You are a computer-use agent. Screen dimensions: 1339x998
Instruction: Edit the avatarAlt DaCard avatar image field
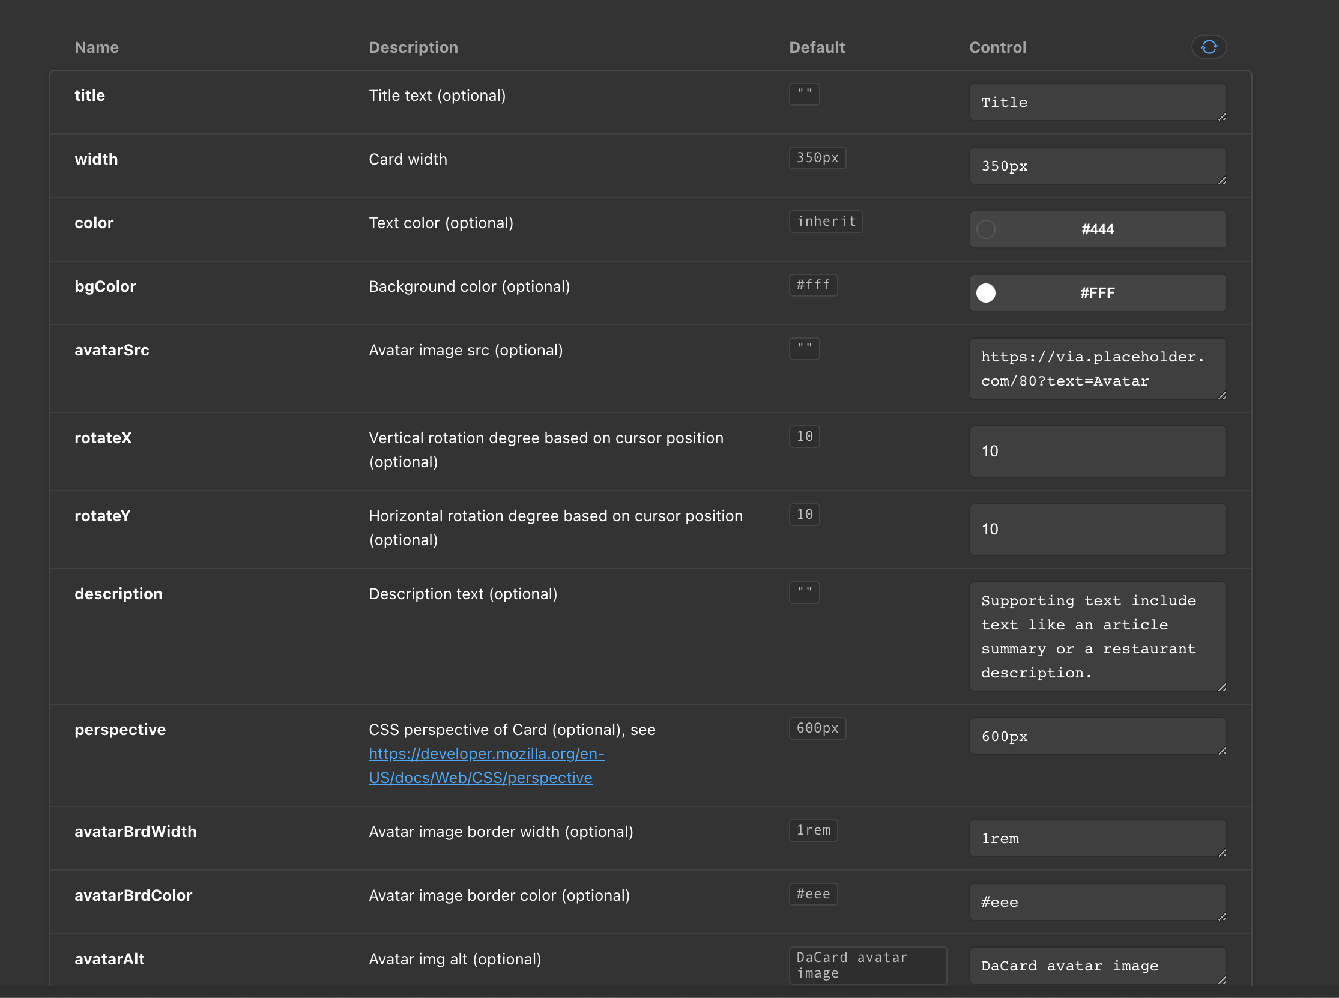click(1097, 966)
